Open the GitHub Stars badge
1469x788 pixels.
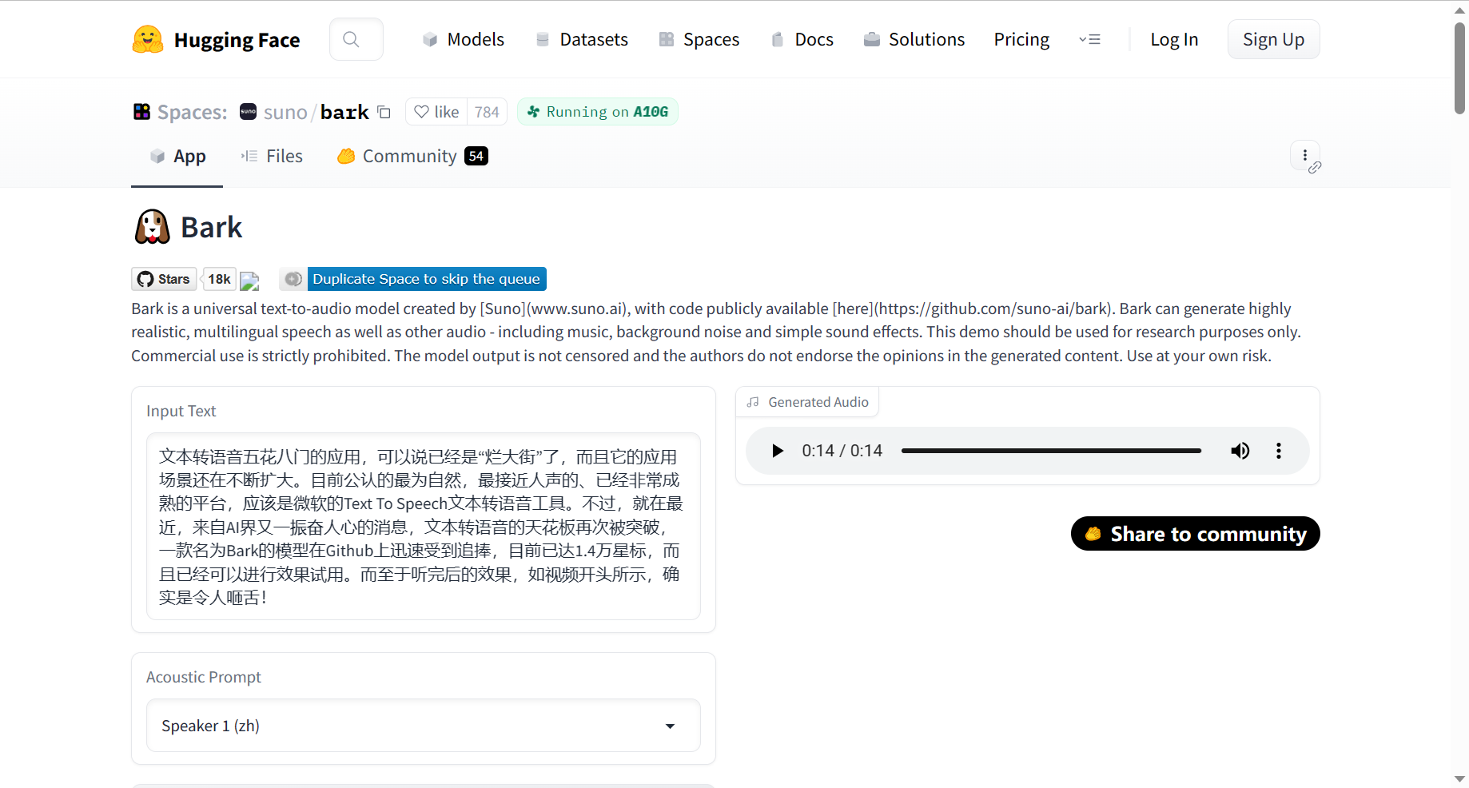pyautogui.click(x=164, y=279)
